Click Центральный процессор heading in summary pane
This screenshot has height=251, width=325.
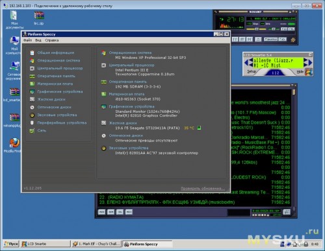[131, 65]
